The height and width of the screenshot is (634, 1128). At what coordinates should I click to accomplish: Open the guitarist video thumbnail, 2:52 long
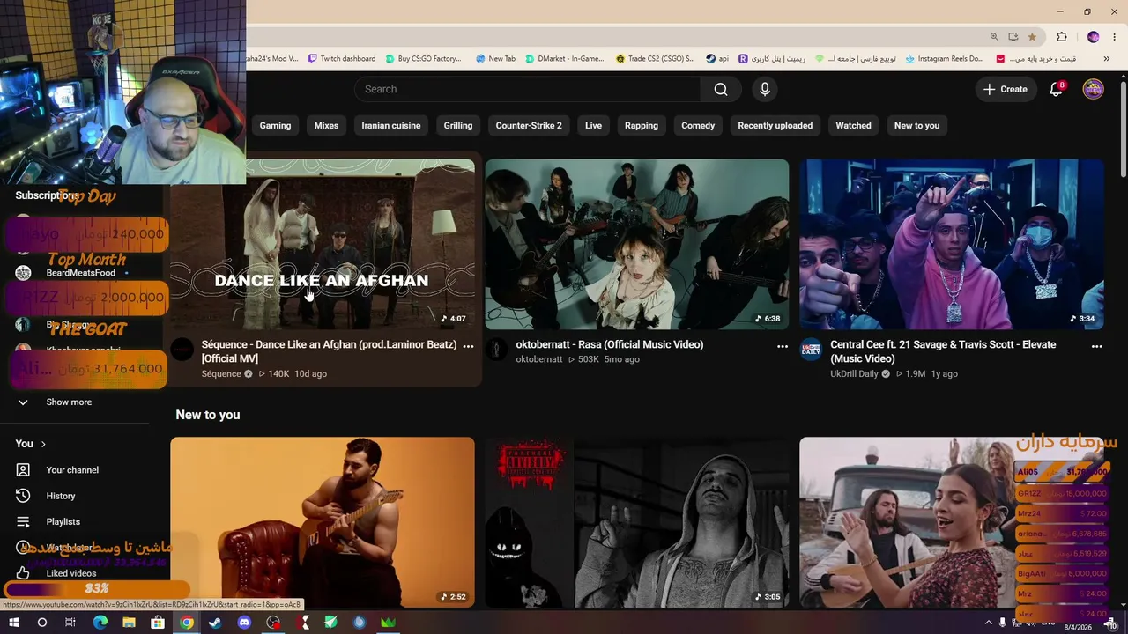pos(322,522)
